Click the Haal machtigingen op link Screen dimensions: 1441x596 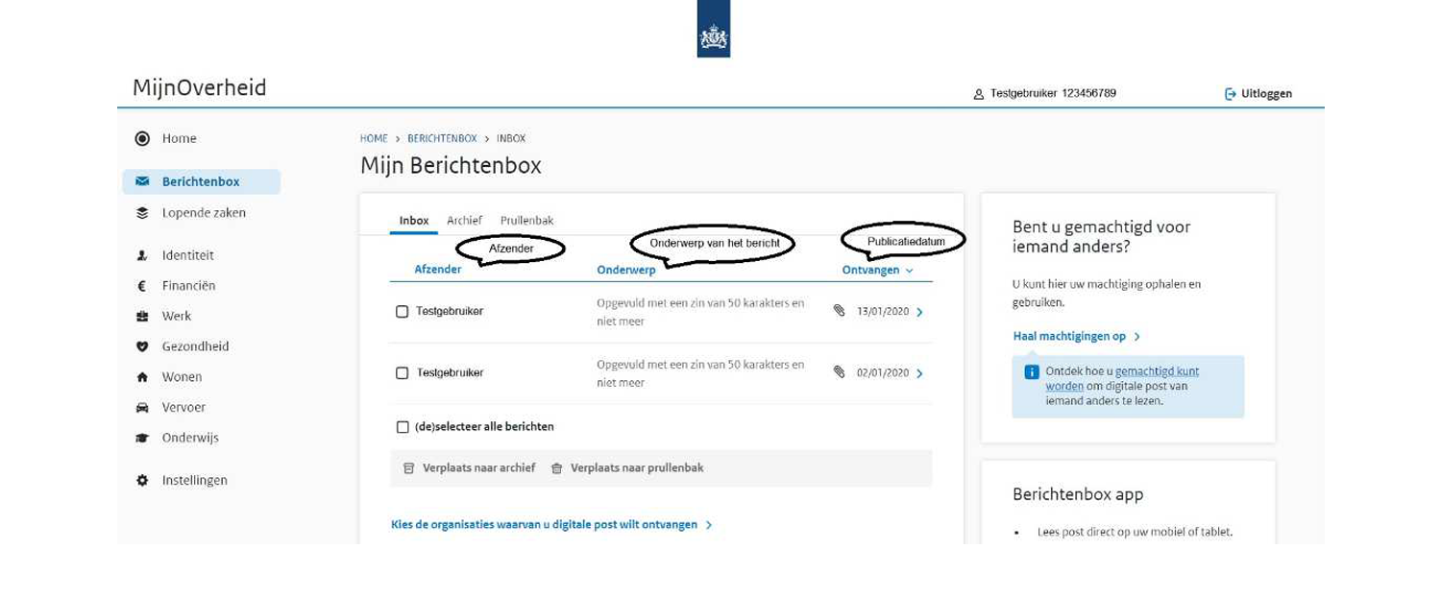(x=1069, y=337)
